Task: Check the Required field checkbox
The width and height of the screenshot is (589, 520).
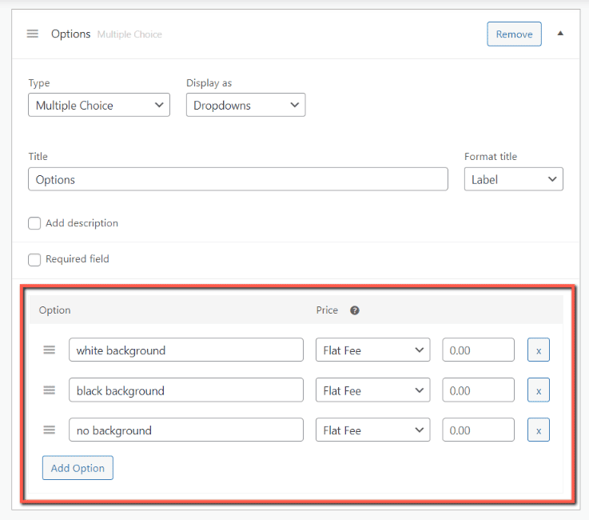Action: (34, 260)
